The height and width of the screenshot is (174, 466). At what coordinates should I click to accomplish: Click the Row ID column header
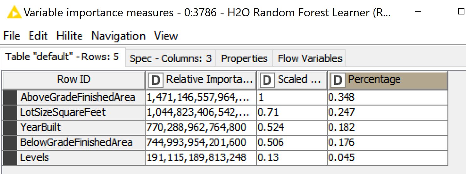pos(74,80)
